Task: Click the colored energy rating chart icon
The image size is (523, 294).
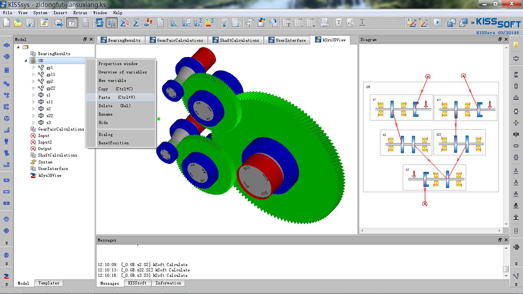Action: pyautogui.click(x=210, y=23)
